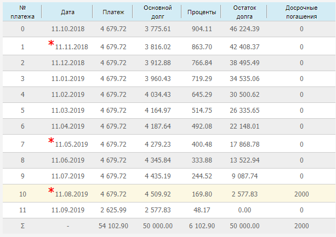336x237 pixels.
Task: Click the red asterisk next to 11.05.2019
Action: click(52, 141)
